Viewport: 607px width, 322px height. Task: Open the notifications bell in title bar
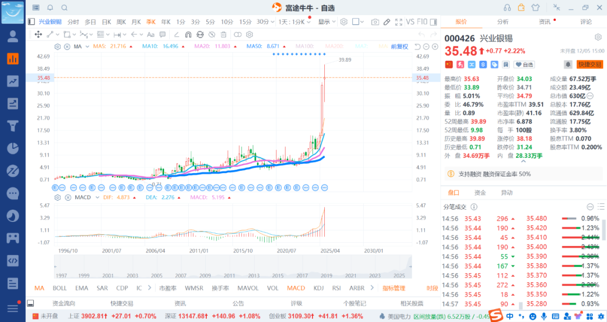click(x=51, y=7)
